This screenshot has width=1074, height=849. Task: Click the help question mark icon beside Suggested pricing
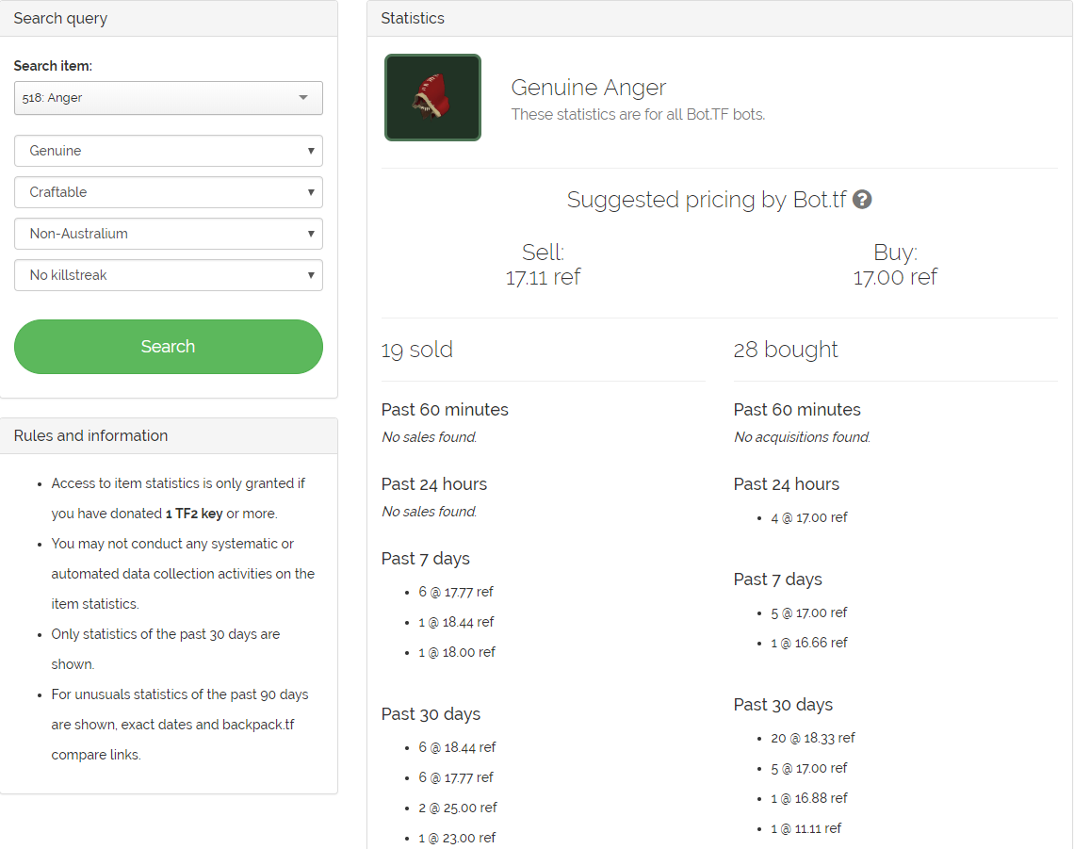[x=862, y=200]
